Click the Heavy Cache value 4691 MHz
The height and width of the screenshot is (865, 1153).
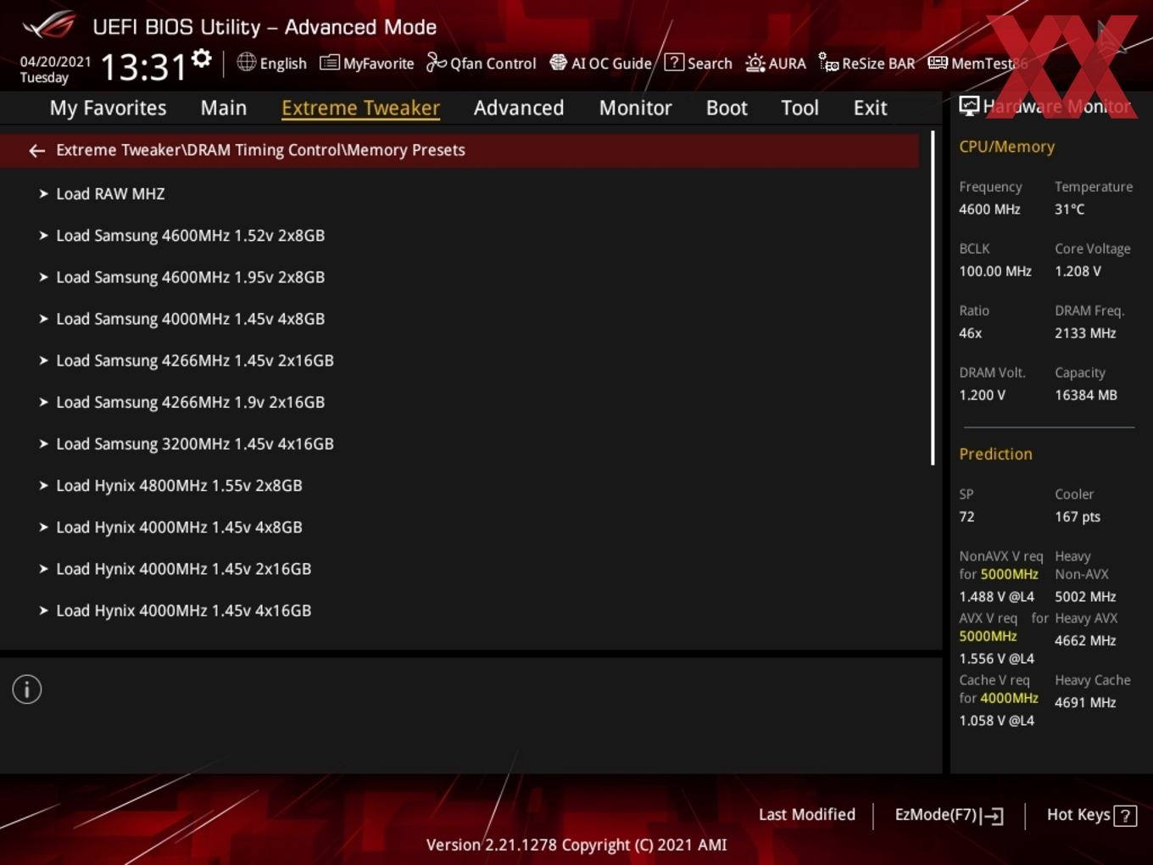coord(1085,702)
